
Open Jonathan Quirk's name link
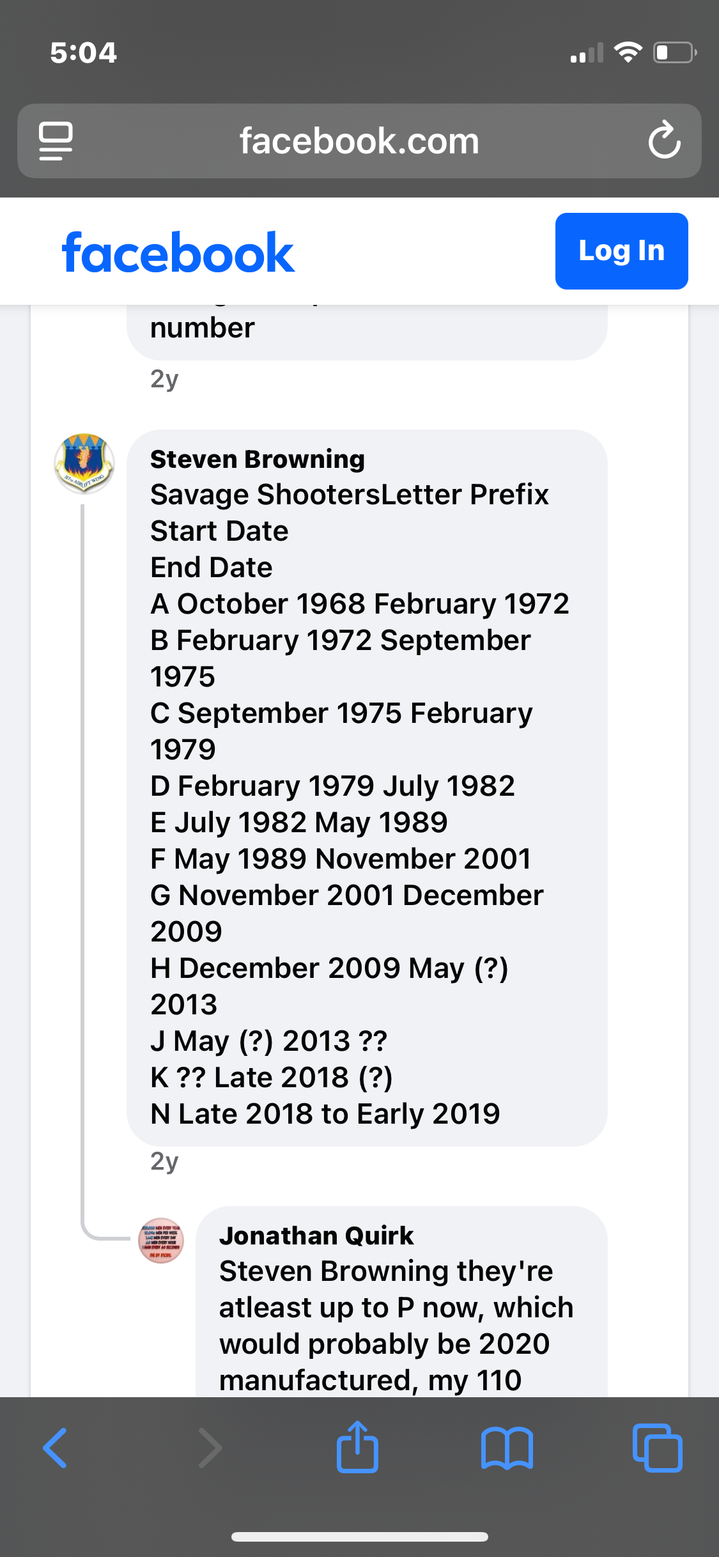tap(316, 1236)
